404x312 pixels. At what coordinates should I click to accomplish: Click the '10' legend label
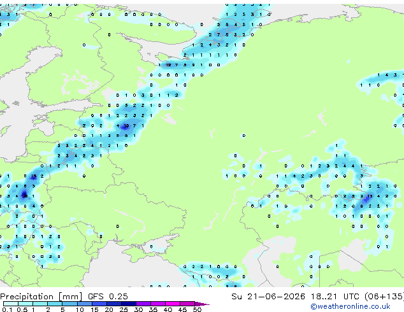(80, 309)
